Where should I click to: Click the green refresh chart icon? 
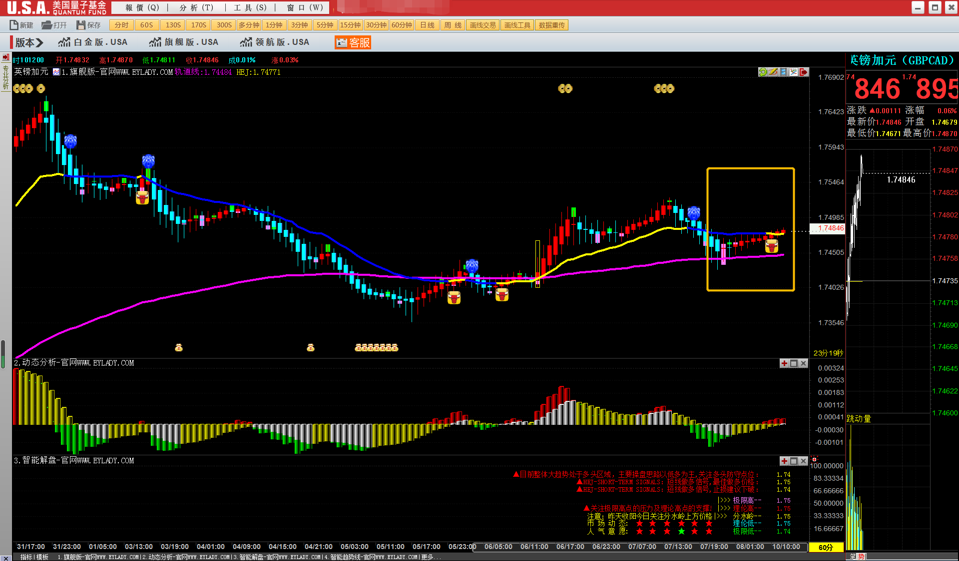763,72
